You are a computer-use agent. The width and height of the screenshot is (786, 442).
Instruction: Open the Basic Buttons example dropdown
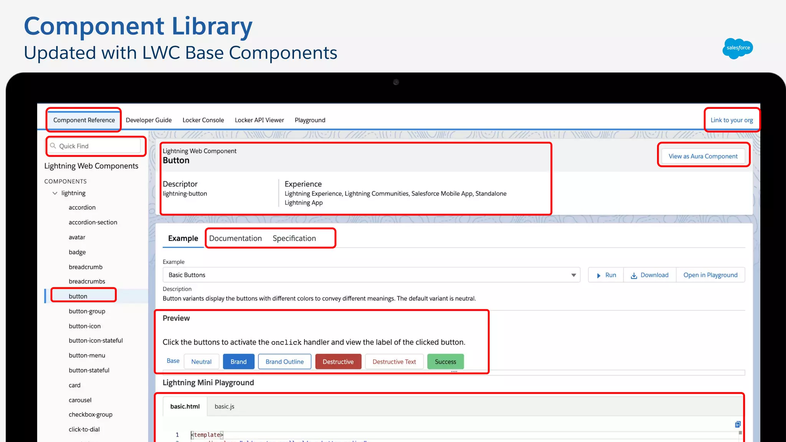click(371, 275)
